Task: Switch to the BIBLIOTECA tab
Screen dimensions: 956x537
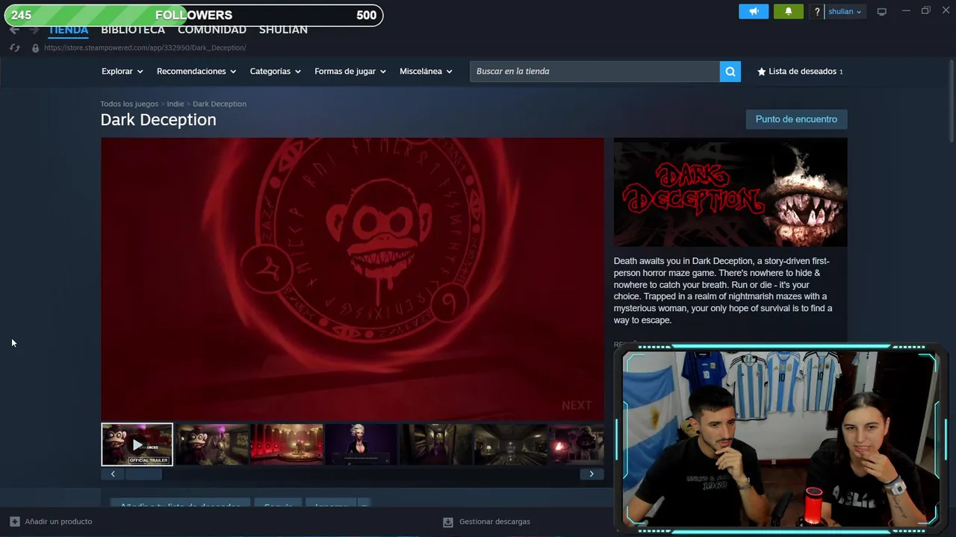Action: point(133,30)
